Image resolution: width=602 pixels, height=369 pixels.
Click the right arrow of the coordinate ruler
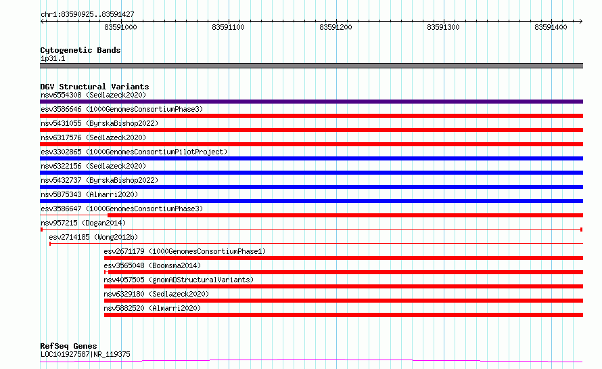point(580,21)
